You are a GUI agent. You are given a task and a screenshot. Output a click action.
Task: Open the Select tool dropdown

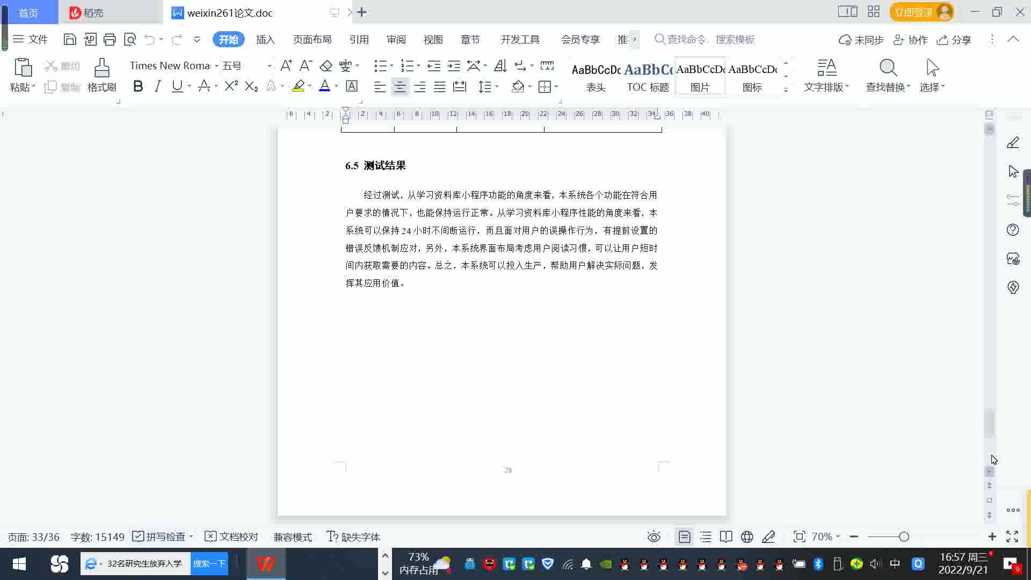click(932, 86)
